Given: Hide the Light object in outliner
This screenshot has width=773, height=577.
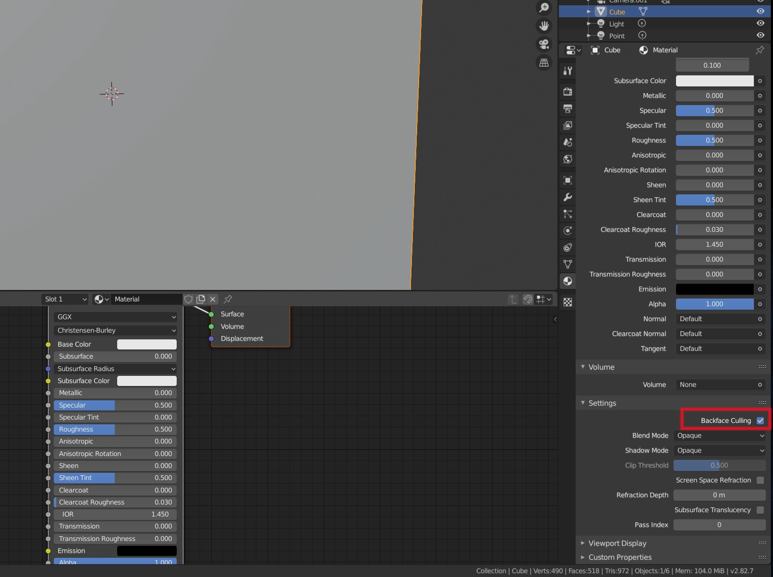Looking at the screenshot, I should (x=761, y=23).
